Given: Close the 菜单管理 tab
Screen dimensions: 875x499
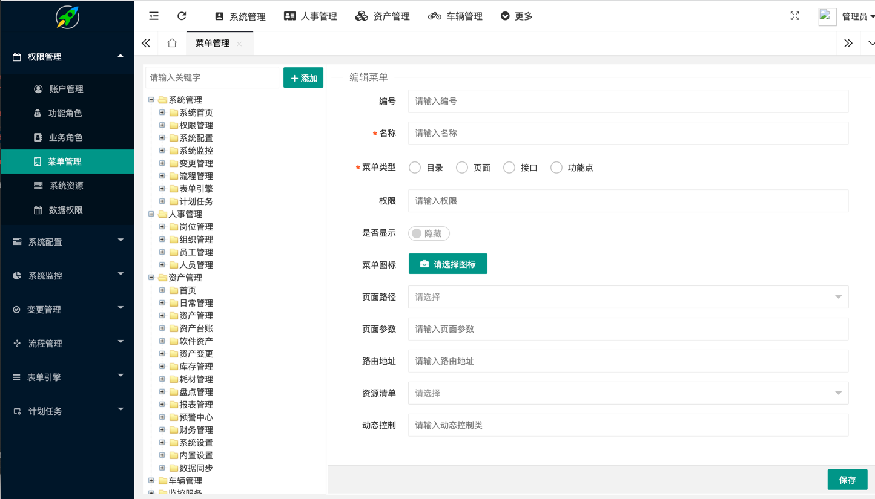Looking at the screenshot, I should point(240,44).
